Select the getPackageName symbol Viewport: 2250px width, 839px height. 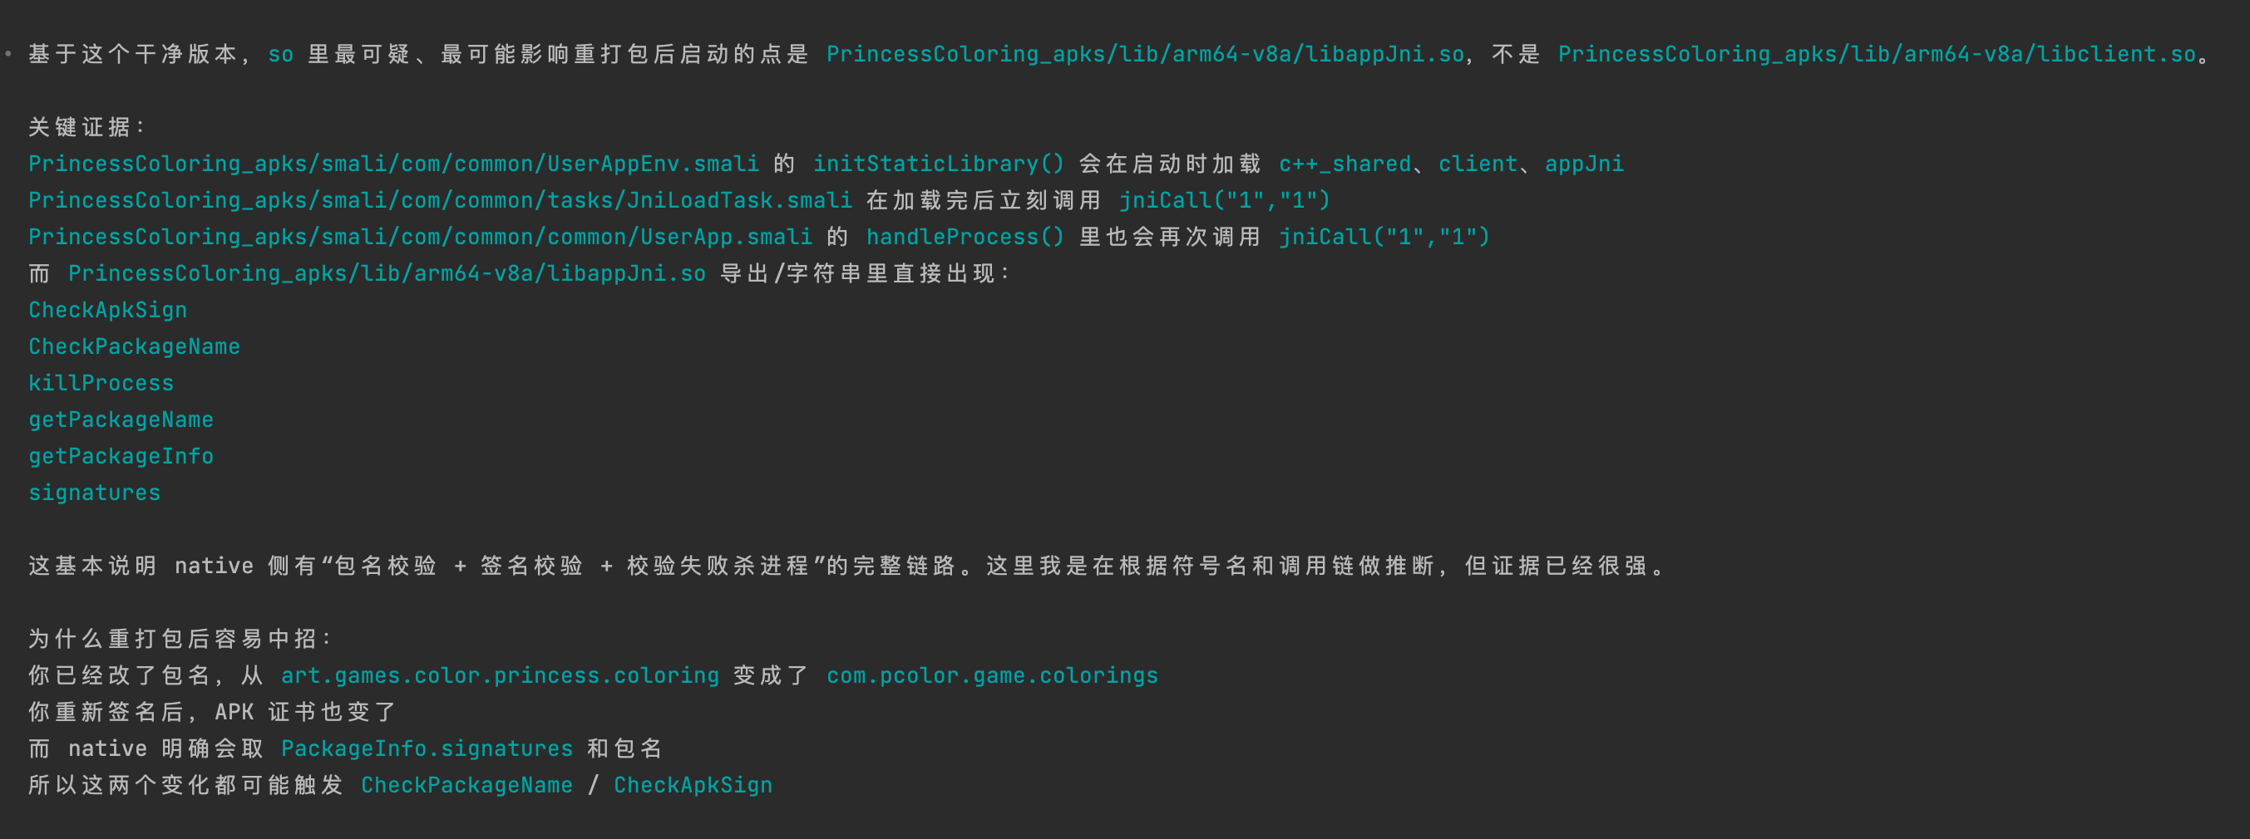pos(121,420)
